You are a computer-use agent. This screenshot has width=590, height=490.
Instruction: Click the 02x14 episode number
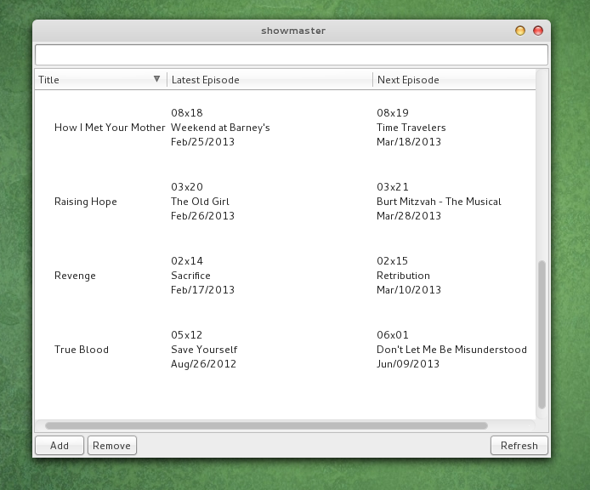[x=187, y=260]
